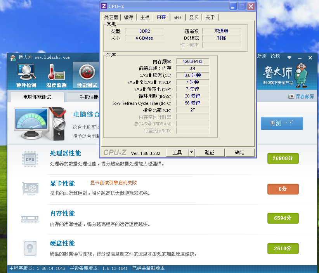Click the 鲁大师 logo with mascot
The height and width of the screenshot is (273, 319).
pos(285,75)
